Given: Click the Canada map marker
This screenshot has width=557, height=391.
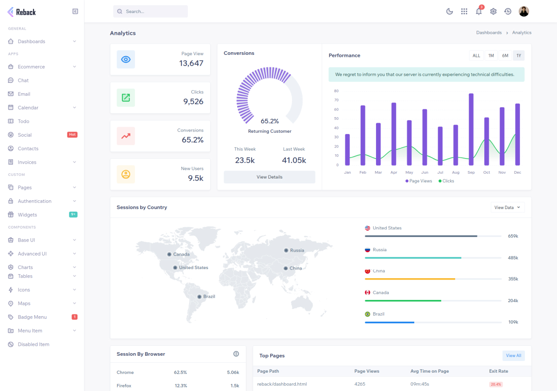Looking at the screenshot, I should click(169, 254).
